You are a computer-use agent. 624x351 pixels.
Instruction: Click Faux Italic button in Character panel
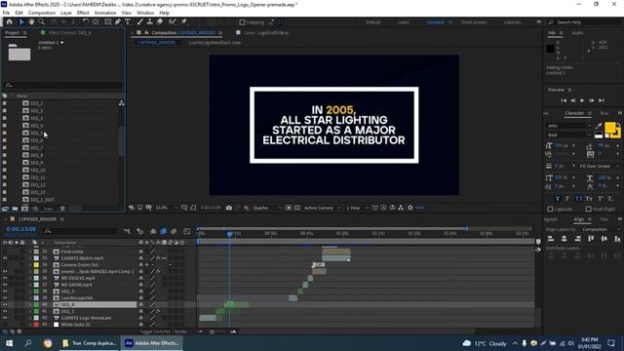coord(567,198)
